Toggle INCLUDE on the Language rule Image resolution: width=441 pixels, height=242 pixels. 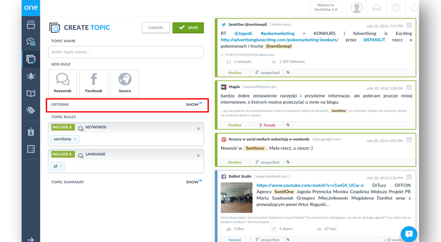62,154
